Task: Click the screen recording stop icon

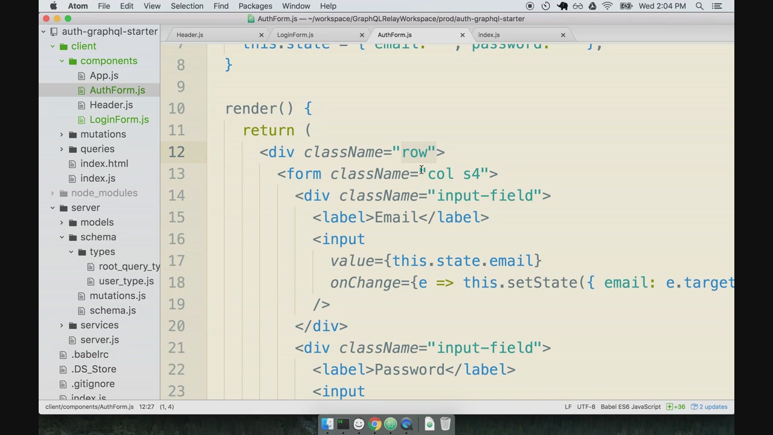Action: [x=530, y=6]
